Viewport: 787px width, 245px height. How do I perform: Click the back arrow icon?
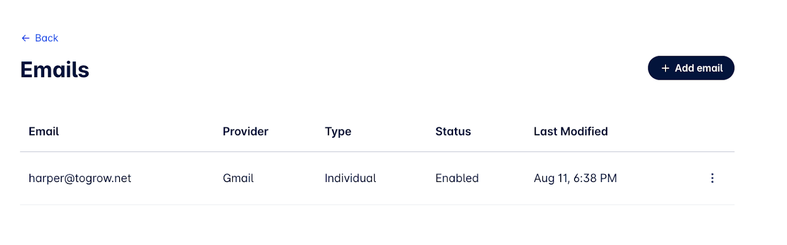click(x=26, y=38)
